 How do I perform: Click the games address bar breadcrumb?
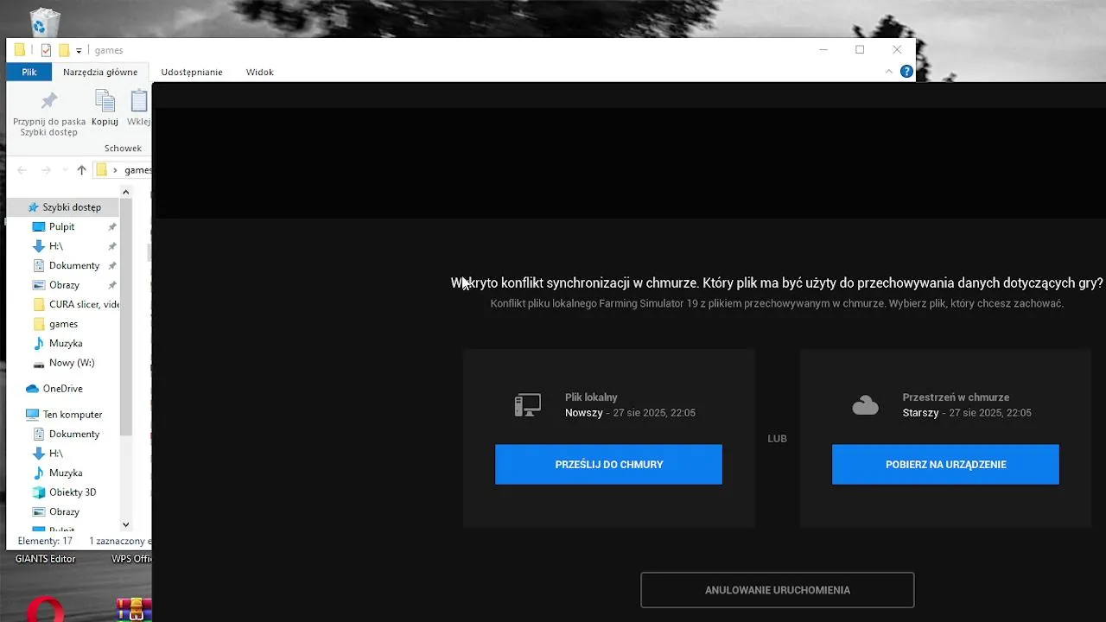137,170
